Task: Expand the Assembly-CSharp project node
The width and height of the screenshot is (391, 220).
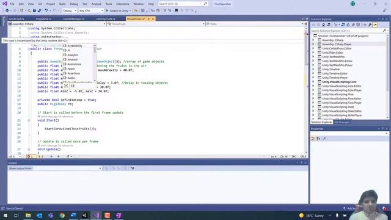Action: click(x=313, y=40)
